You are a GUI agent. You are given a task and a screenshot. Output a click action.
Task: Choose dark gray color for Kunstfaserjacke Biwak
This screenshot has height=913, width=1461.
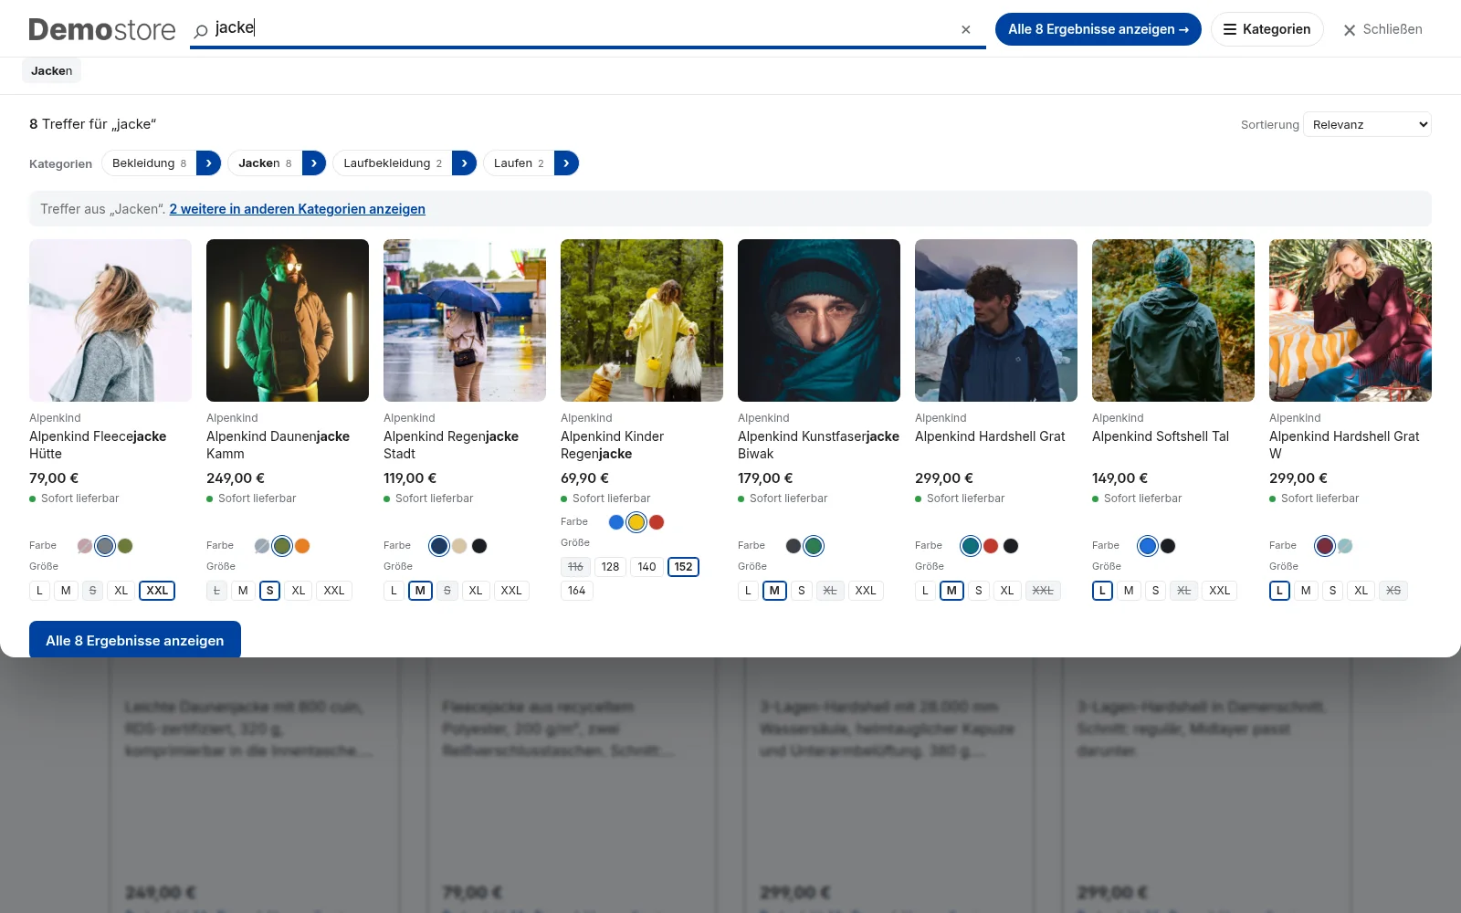coord(794,546)
